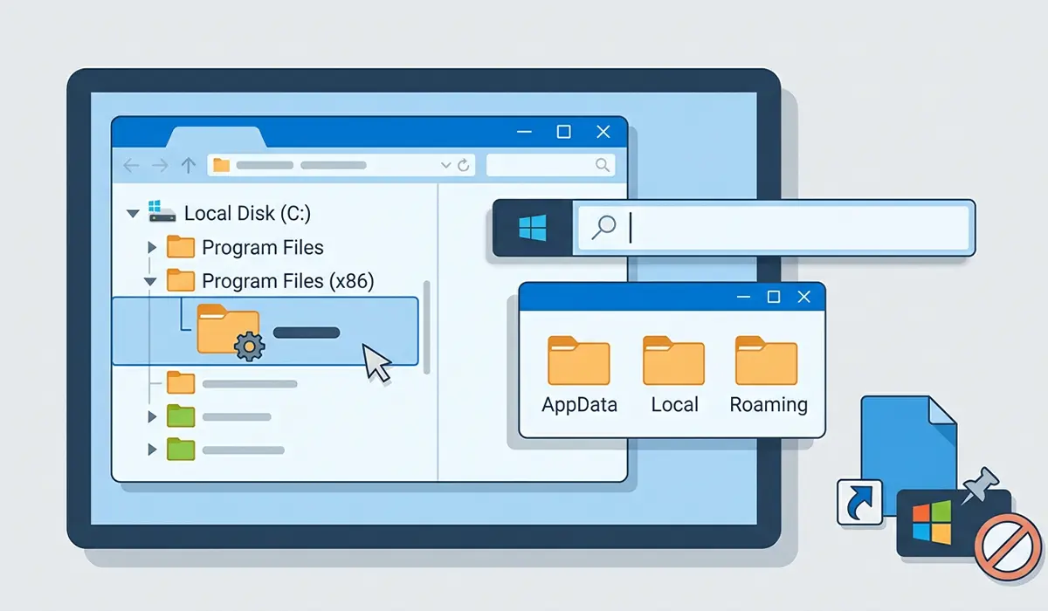Click the search bar magnifier icon
The height and width of the screenshot is (611, 1048).
click(603, 228)
